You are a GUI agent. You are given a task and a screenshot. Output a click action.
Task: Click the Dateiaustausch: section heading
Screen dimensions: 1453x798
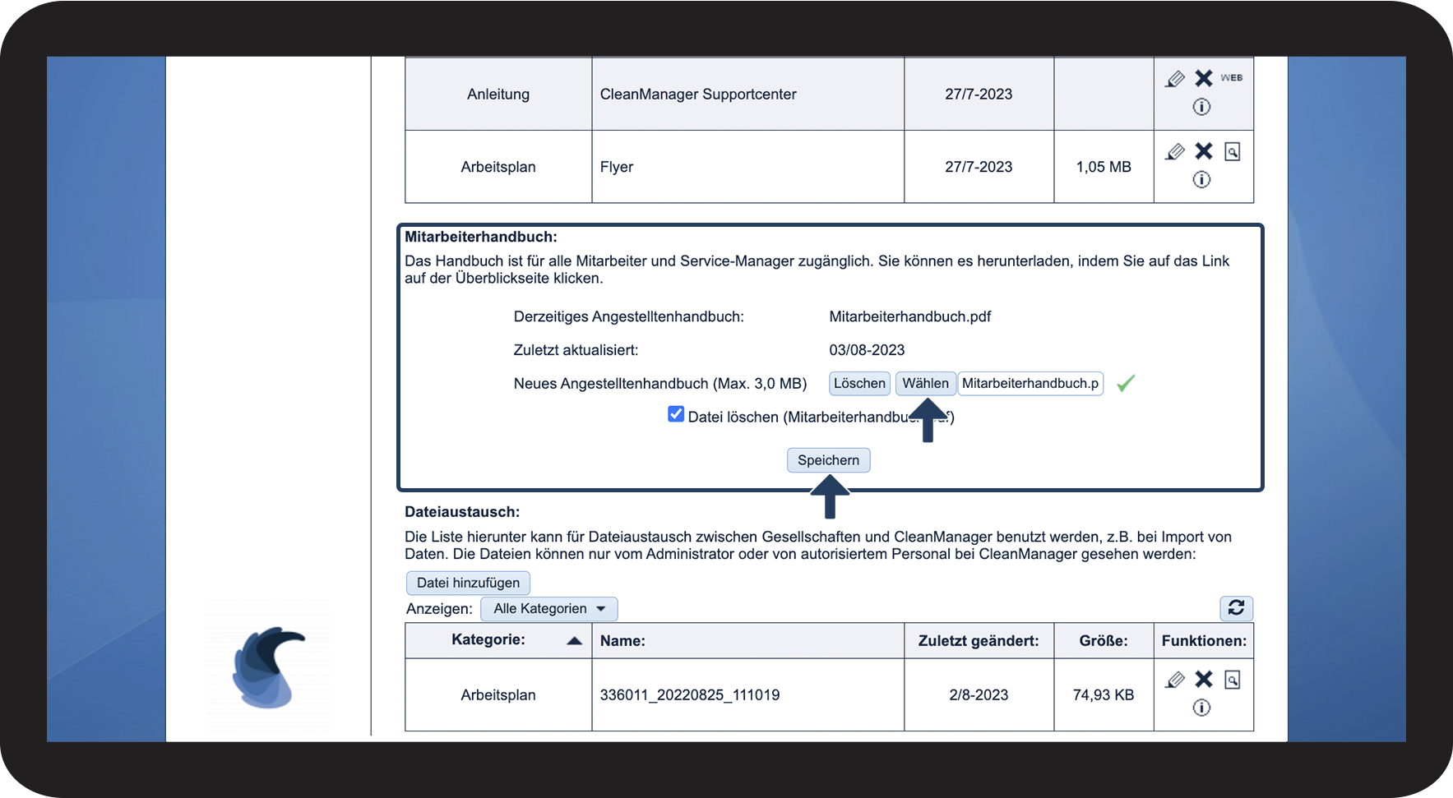click(462, 512)
